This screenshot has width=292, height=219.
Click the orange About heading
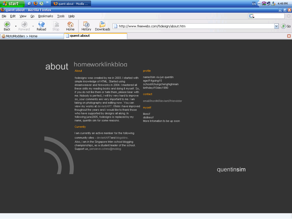coord(78,71)
